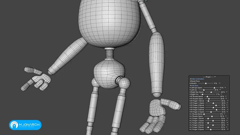Click the L Finger 2 Open label
Screen dimensions: 240x135
click(197, 125)
